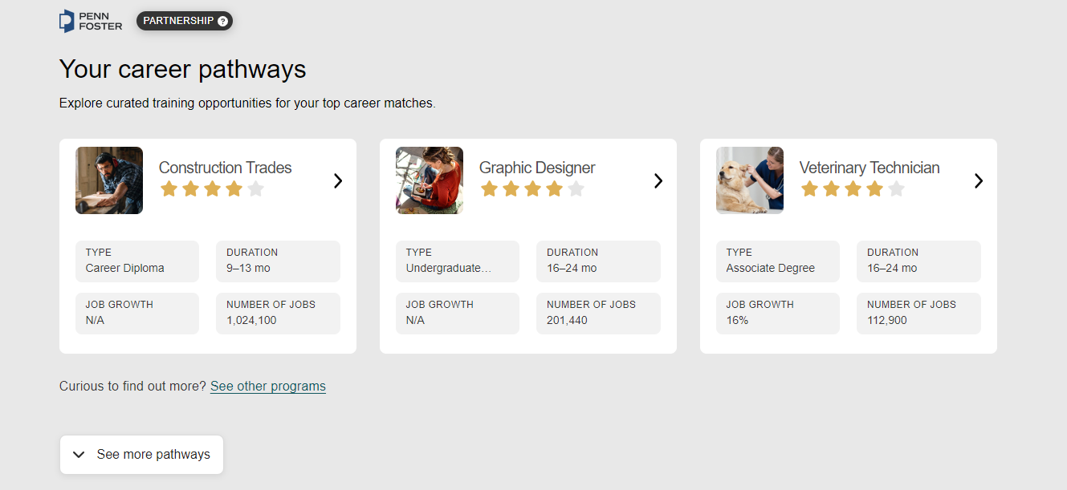The height and width of the screenshot is (490, 1067).
Task: Expand the See more pathways button
Action: click(141, 455)
